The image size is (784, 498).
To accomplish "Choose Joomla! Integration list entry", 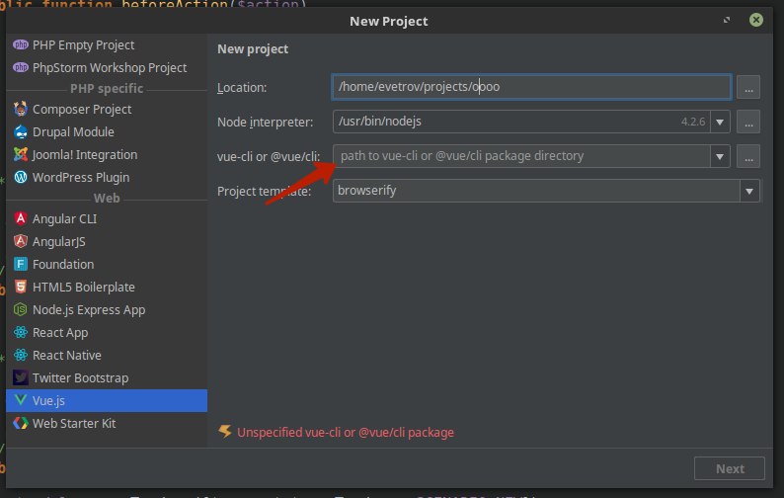I will point(85,155).
